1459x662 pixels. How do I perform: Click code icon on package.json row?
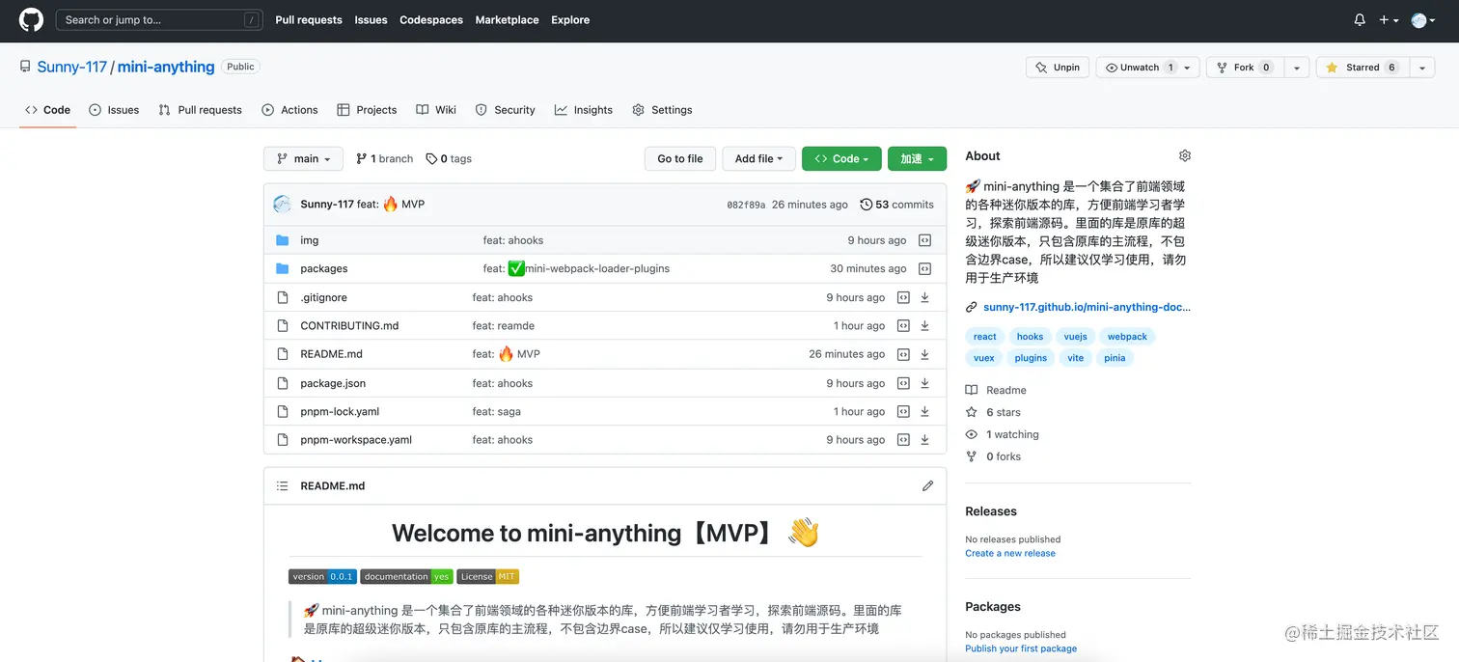click(903, 383)
